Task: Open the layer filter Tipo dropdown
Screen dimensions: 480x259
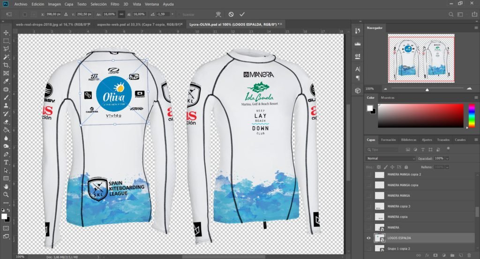Action: point(382,150)
